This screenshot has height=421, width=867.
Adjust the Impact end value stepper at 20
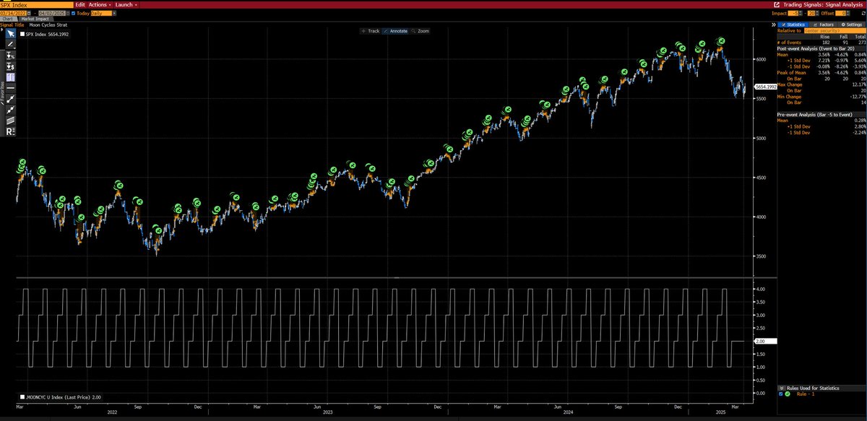[817, 13]
